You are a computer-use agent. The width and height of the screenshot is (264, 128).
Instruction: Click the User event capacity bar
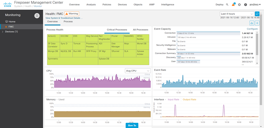click(x=188, y=62)
